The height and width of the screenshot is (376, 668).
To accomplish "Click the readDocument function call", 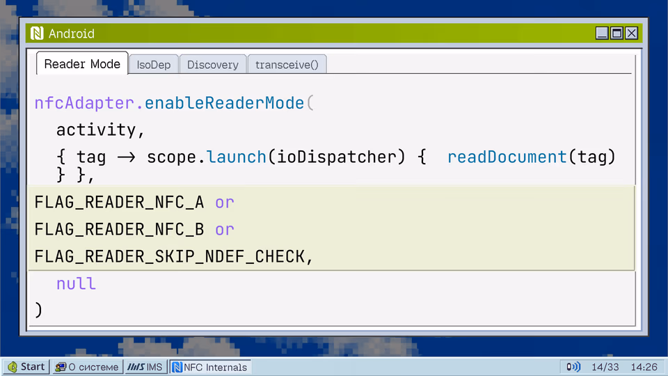I will (507, 157).
